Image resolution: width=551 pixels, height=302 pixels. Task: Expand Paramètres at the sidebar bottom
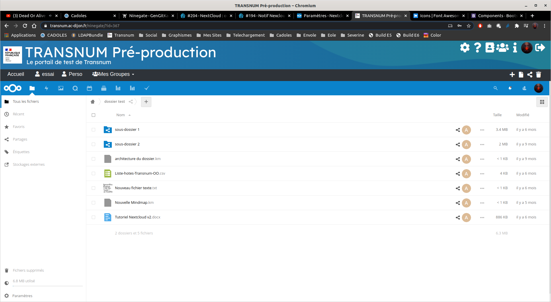tap(22, 296)
